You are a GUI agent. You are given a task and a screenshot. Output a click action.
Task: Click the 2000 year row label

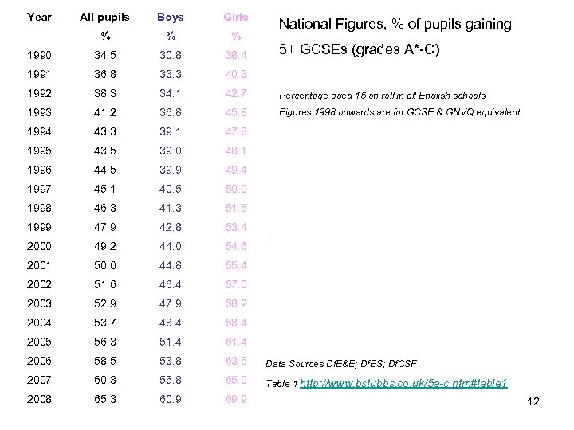point(39,246)
